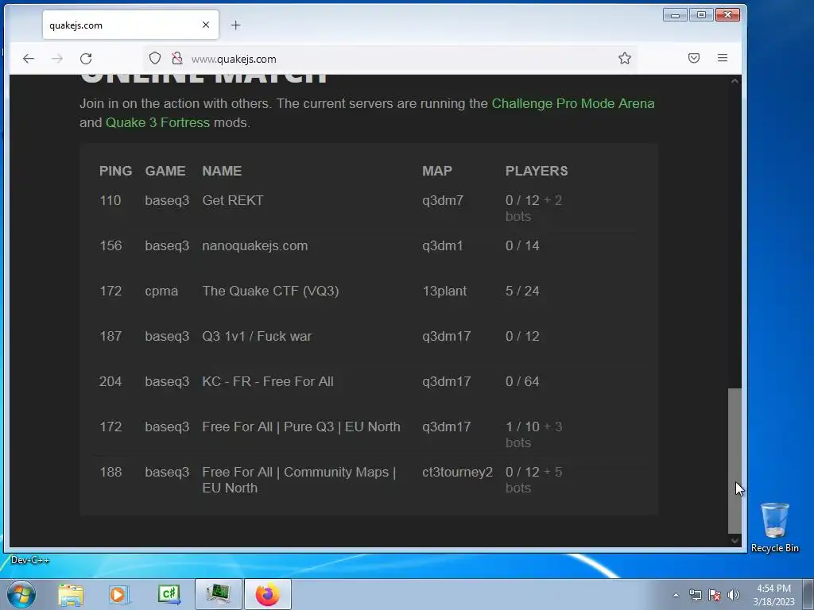
Task: Select the quakejs.com browser tab
Action: (130, 25)
